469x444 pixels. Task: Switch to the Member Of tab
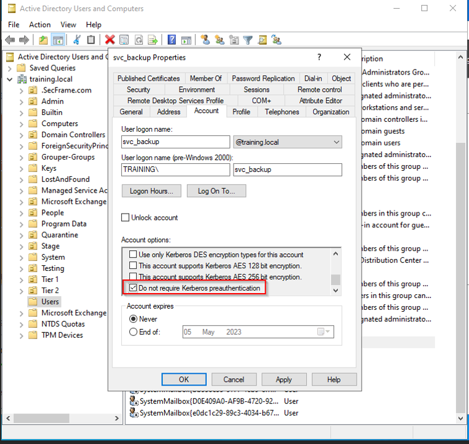[205, 78]
